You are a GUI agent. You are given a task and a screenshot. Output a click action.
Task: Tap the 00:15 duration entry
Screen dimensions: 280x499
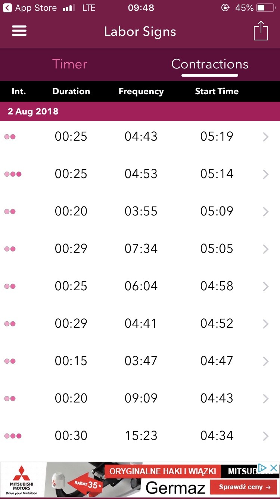pyautogui.click(x=71, y=361)
